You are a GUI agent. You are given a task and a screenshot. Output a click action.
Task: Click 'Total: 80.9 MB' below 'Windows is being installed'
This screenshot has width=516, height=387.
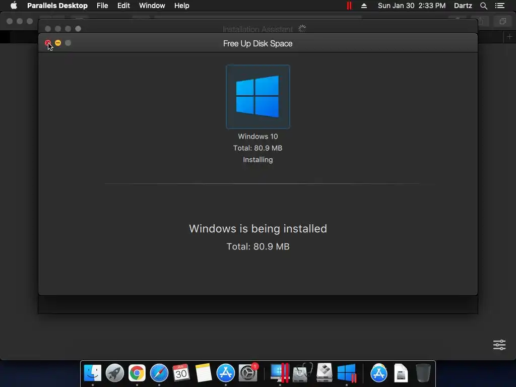tap(258, 246)
